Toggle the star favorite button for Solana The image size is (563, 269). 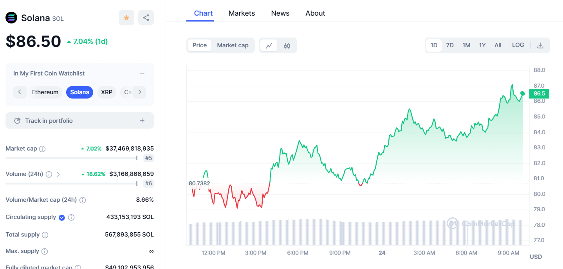tap(126, 18)
